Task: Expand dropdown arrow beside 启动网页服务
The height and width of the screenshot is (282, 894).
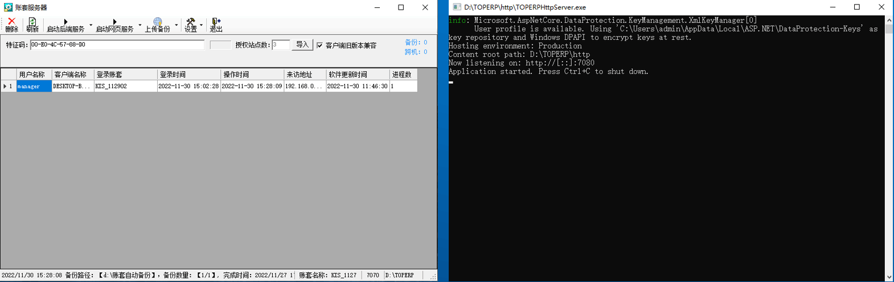Action: tap(140, 25)
